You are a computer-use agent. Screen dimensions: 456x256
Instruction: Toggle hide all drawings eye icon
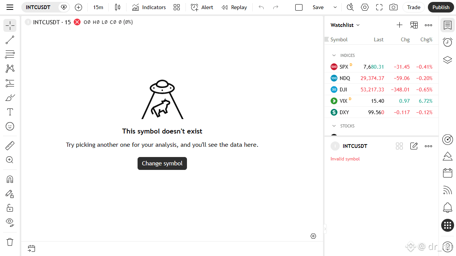(x=10, y=222)
